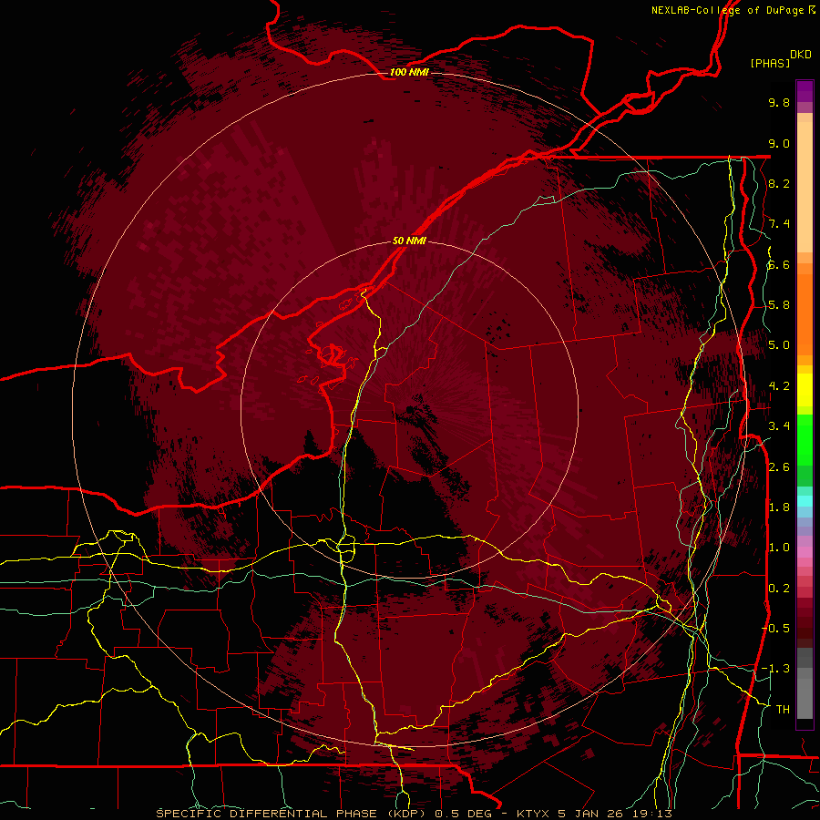Click the 19:13 timestamp in the caption

point(653,814)
